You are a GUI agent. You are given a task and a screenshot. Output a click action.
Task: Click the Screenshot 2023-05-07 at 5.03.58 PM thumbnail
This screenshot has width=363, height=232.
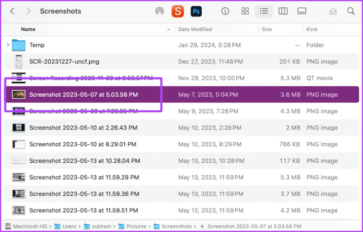(19, 95)
